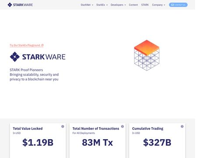Click the 83M Tx value

pos(98,142)
